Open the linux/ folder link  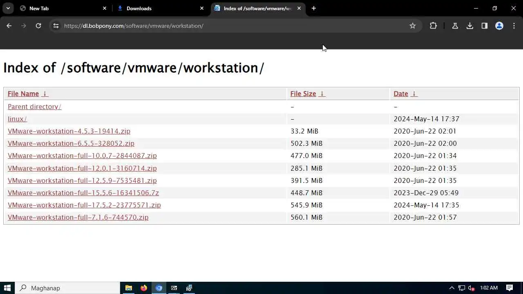pyautogui.click(x=17, y=119)
